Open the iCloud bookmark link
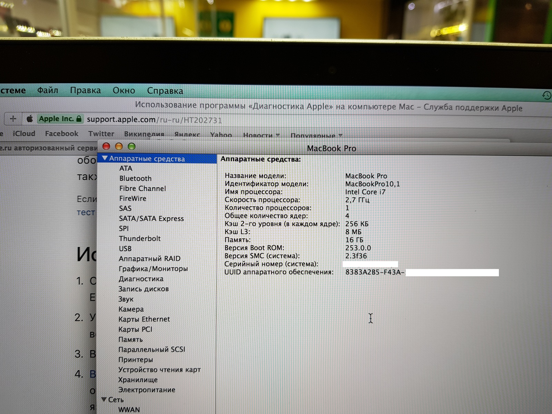This screenshot has height=414, width=552. click(24, 134)
